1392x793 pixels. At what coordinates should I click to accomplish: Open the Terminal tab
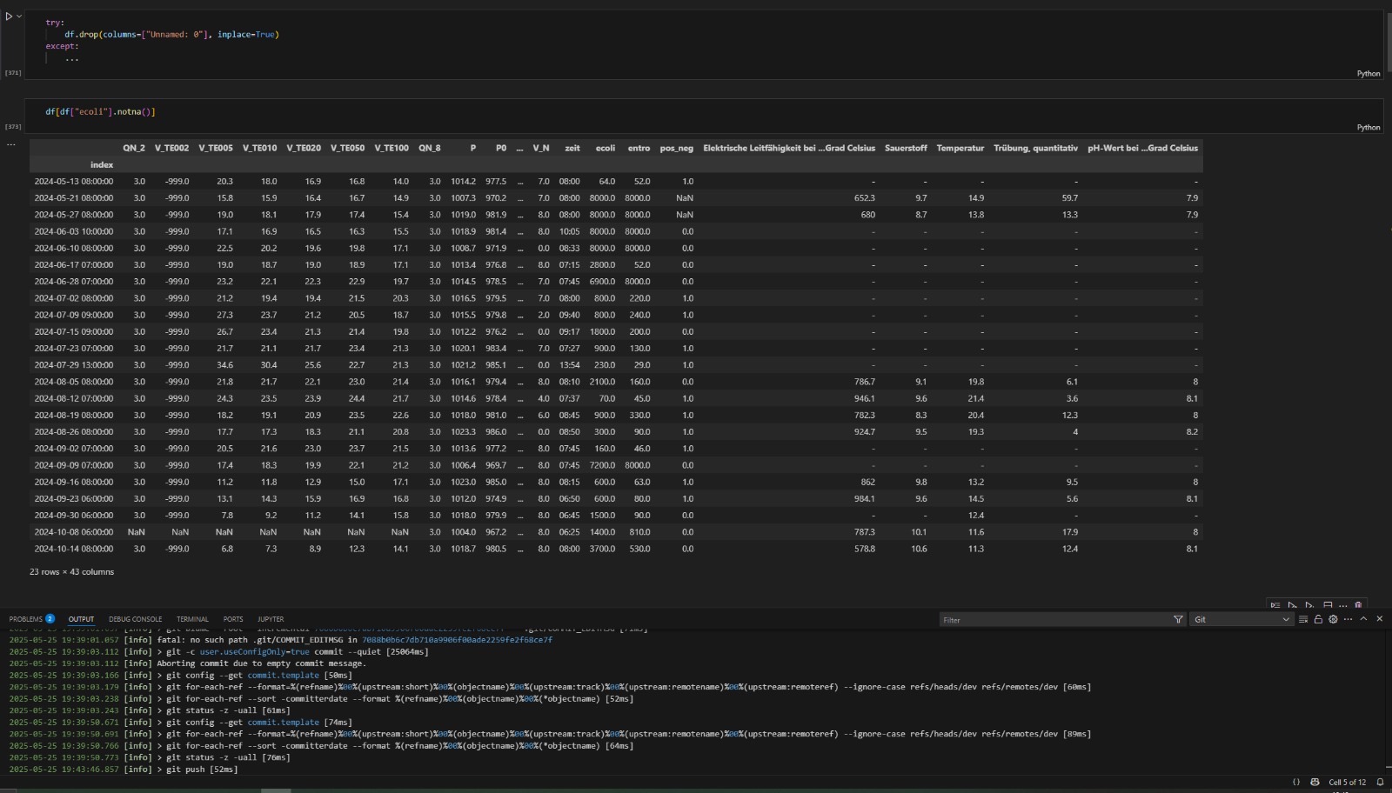[x=192, y=619]
